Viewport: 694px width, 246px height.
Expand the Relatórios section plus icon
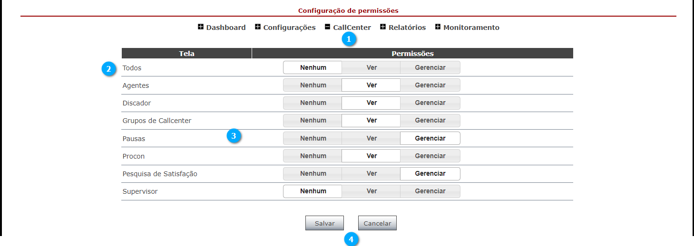383,27
